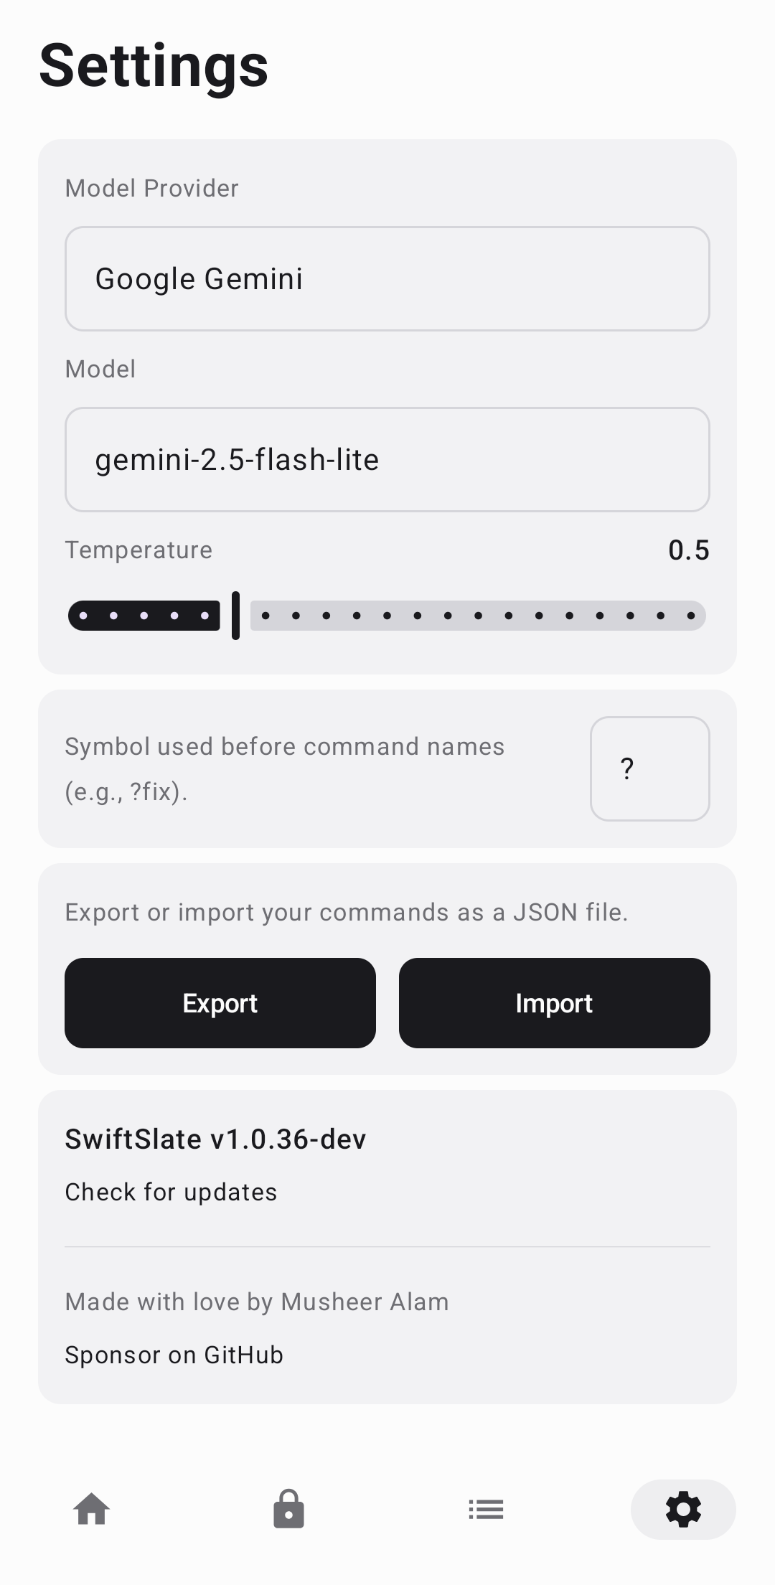
Task: Tap Check for updates
Action: [x=171, y=1191]
